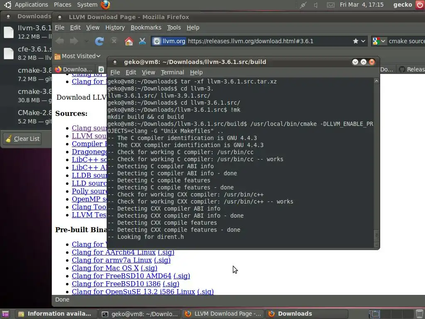425x319 pixels.
Task: Click the Ubuntu logo beside Applications
Action: pos(8,5)
